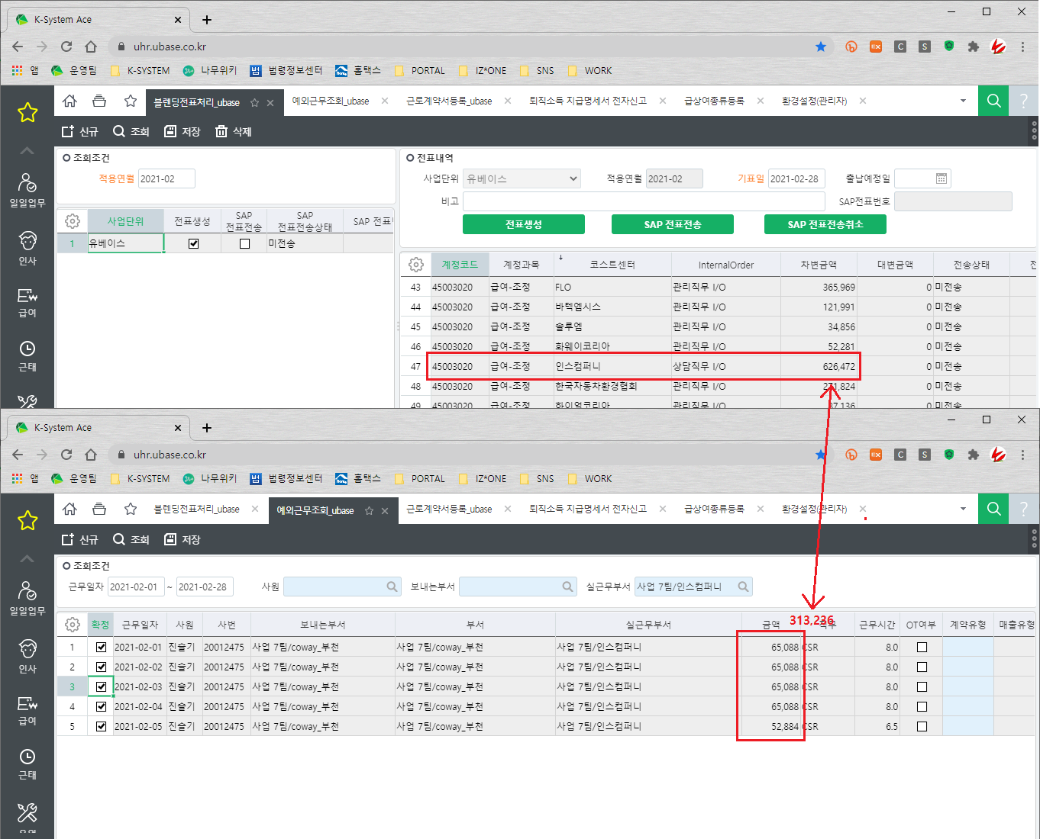Viewport: 1040px width, 839px height.
Task: Open calendar picker for 출납예정일
Action: (x=941, y=178)
